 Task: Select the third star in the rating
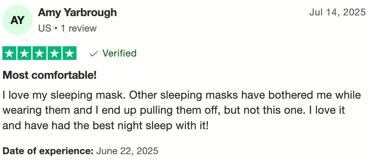(40, 53)
